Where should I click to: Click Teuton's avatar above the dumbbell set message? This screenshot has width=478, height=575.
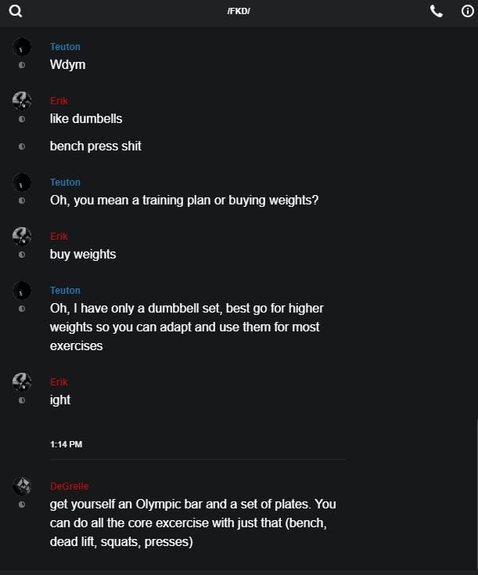tap(22, 290)
